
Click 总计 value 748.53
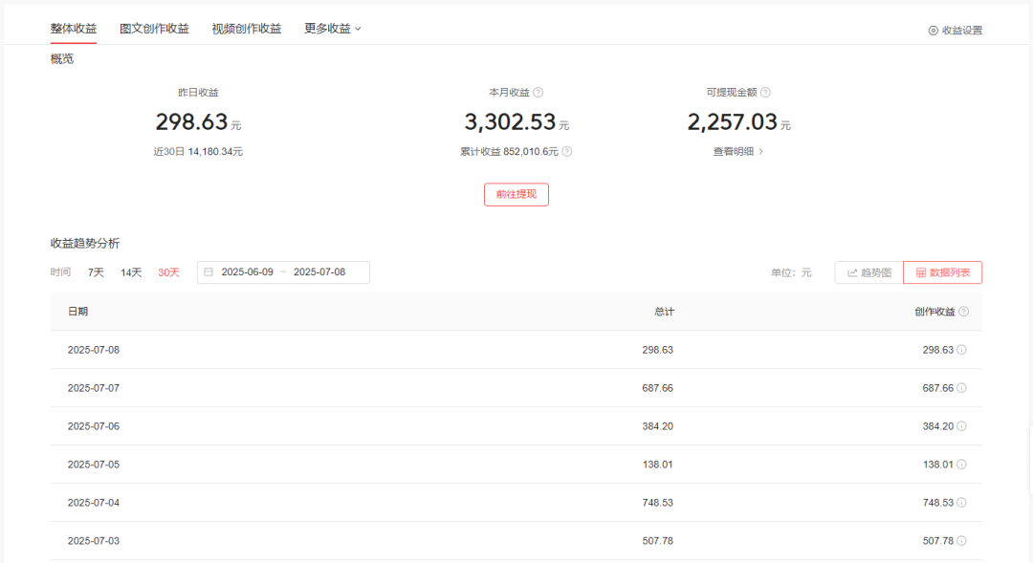tap(657, 503)
